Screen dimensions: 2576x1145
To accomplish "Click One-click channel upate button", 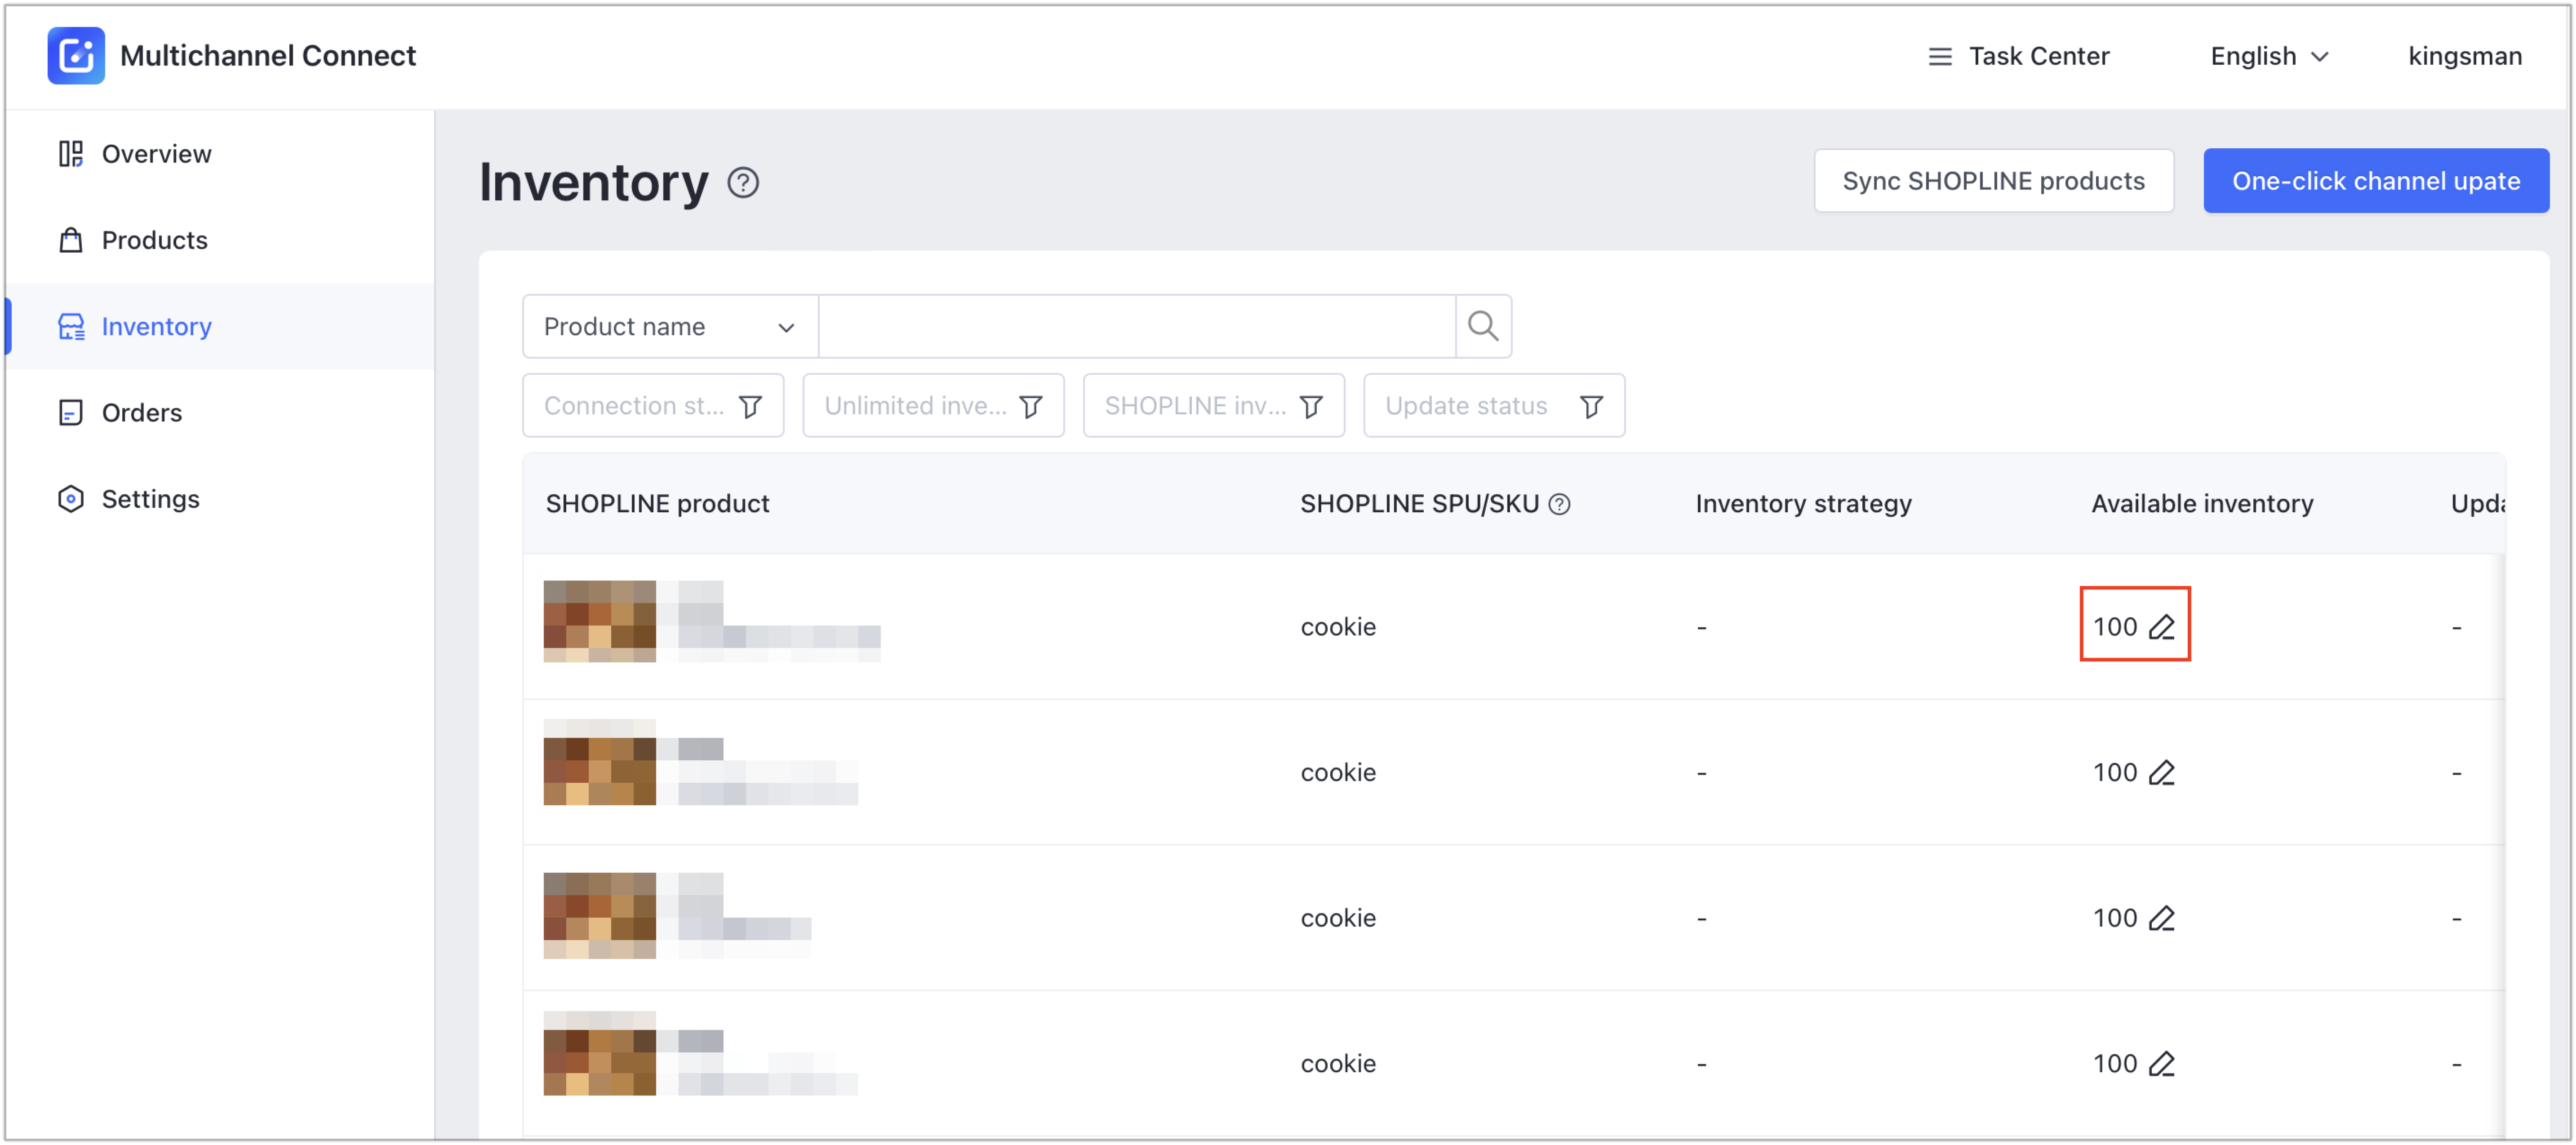I will pyautogui.click(x=2375, y=181).
